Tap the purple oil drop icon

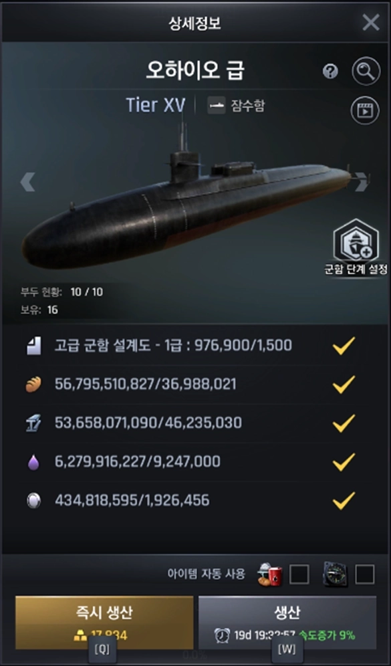pos(33,462)
